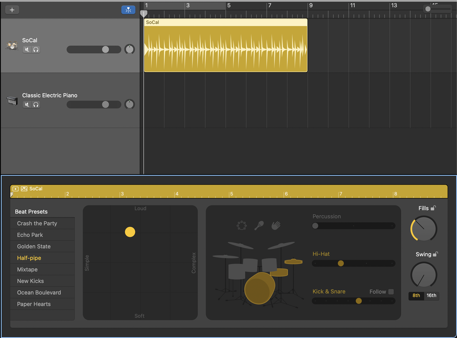
Task: Select the highlighted cymbal in the drum kit
Action: (294, 261)
